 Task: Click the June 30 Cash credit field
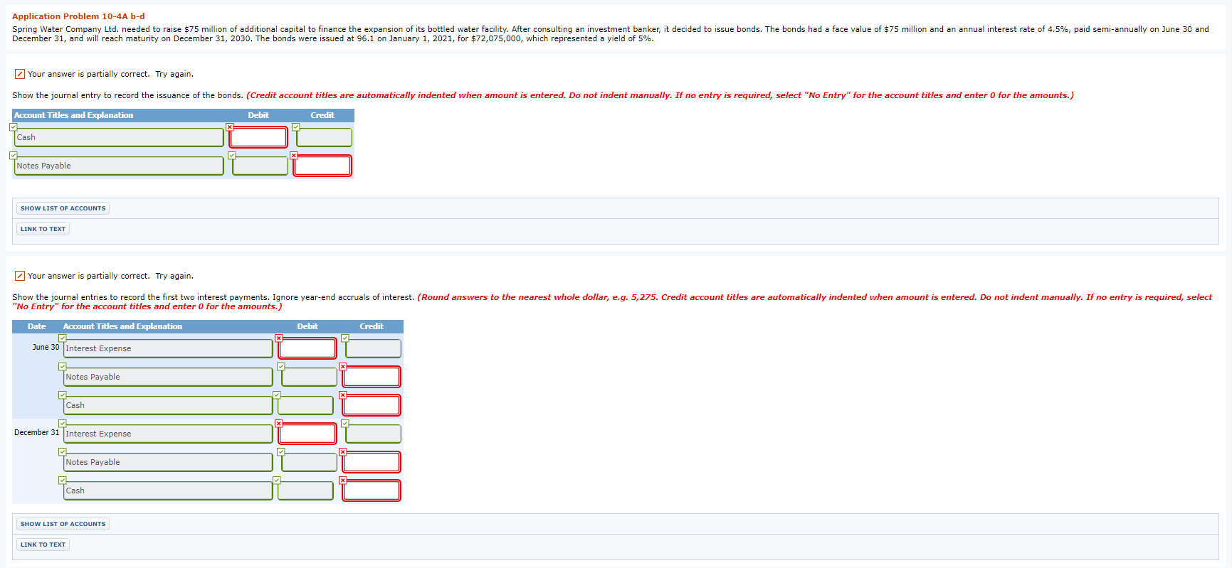[x=372, y=405]
